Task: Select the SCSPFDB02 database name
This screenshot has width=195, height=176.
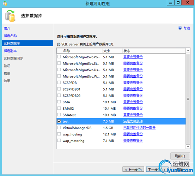Action: coord(72,96)
